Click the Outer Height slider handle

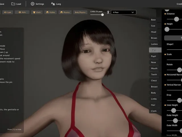[x=175, y=121]
